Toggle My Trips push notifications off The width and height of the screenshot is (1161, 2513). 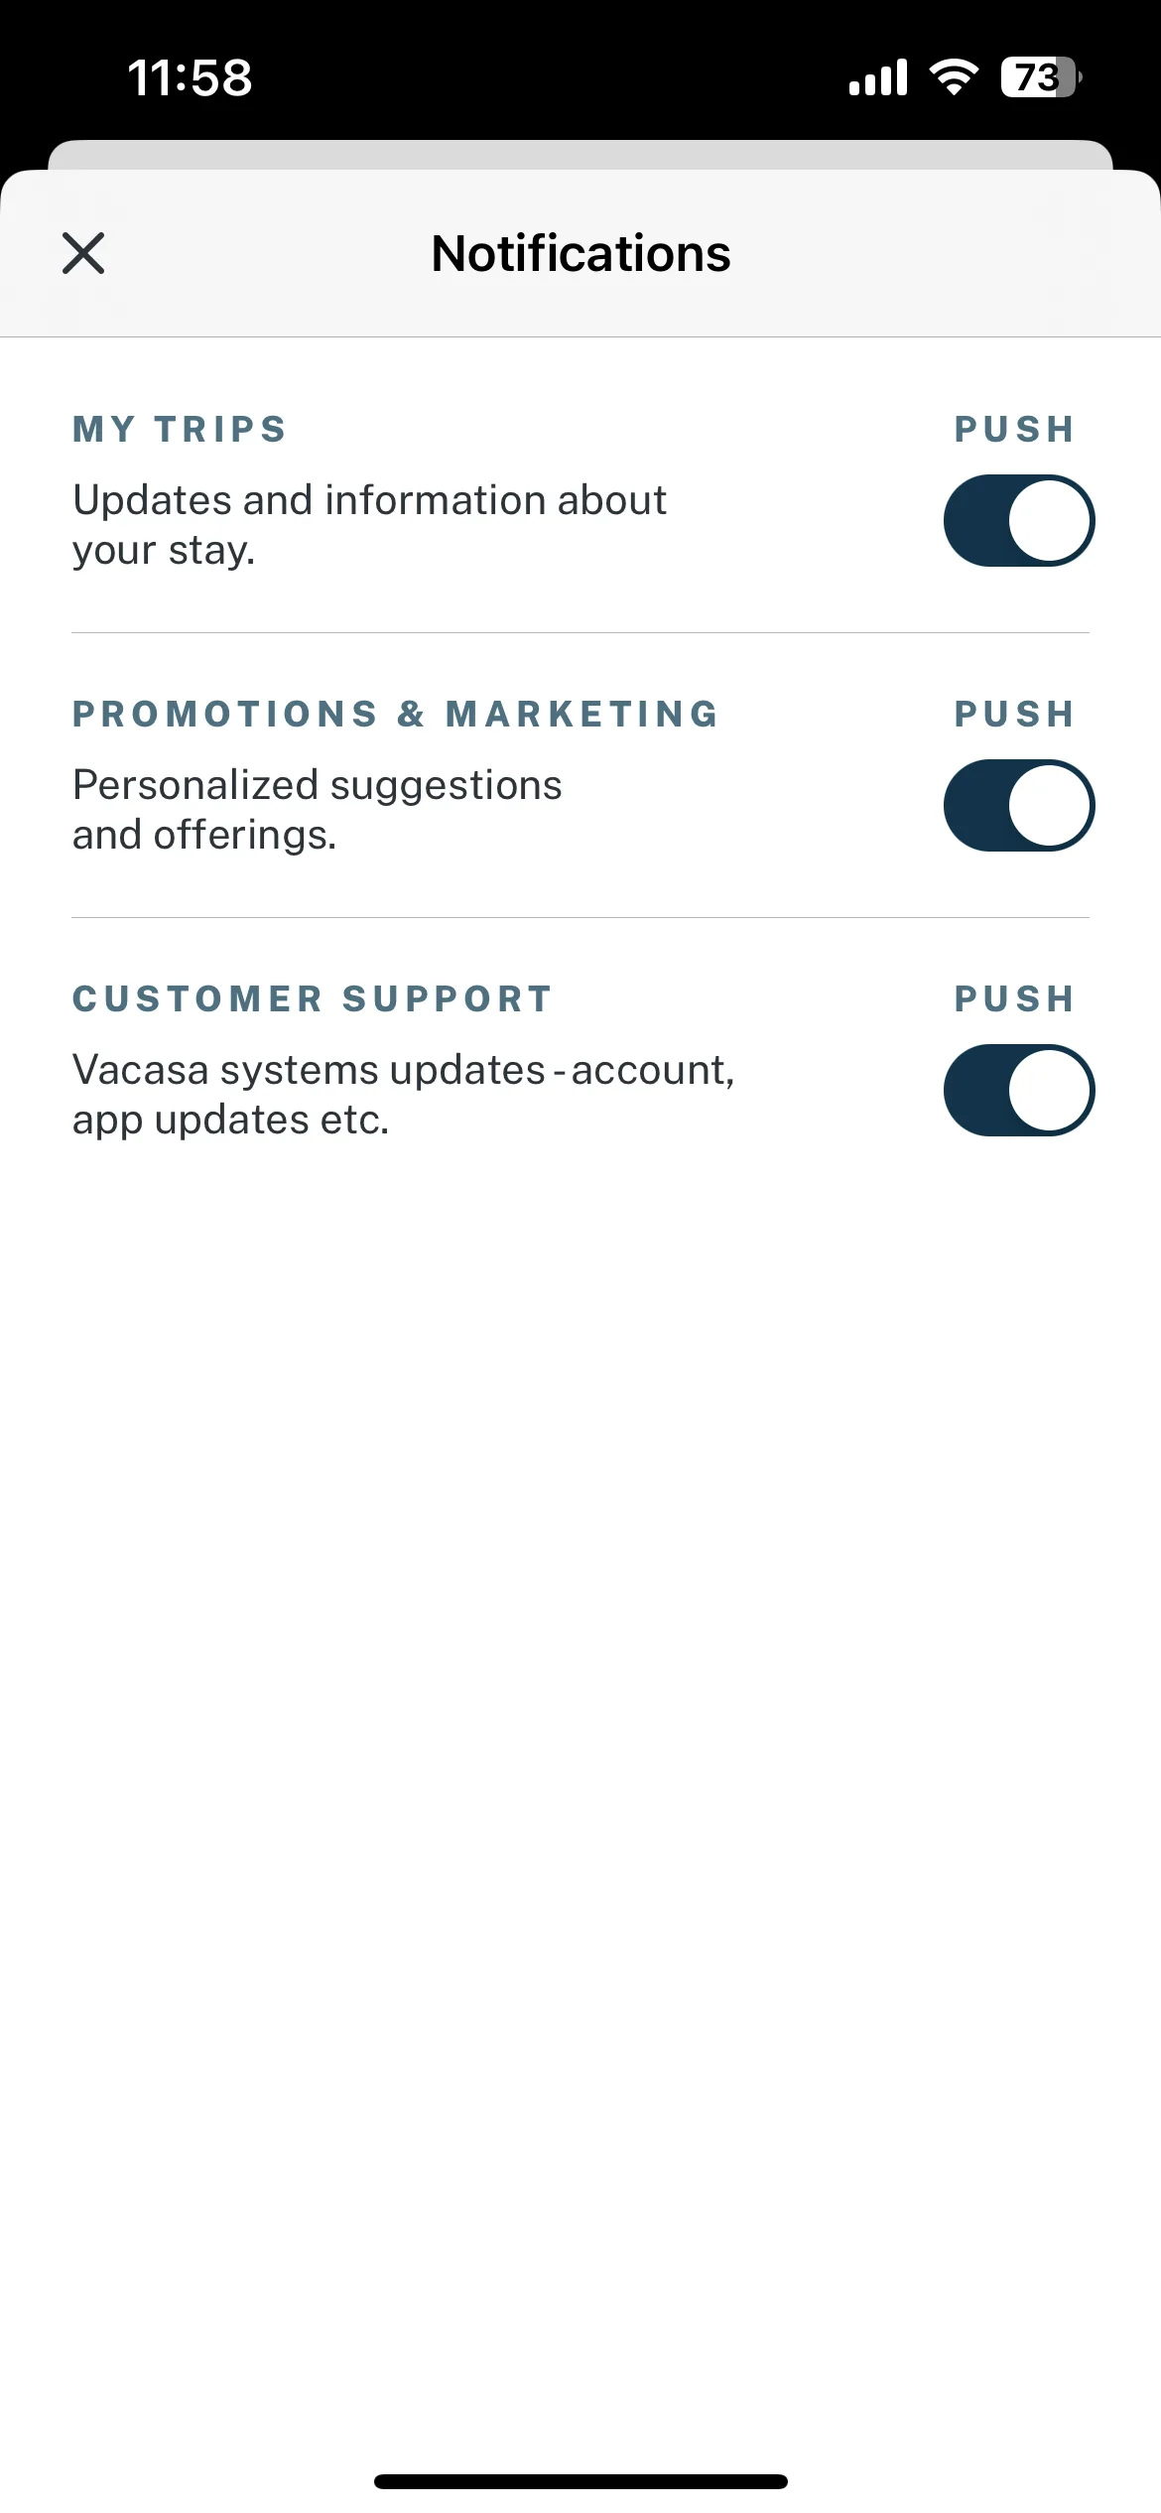(1019, 521)
